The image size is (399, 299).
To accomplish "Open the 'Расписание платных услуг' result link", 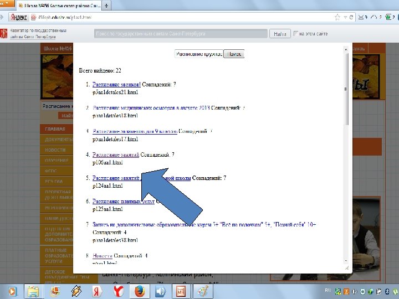I will click(123, 201).
